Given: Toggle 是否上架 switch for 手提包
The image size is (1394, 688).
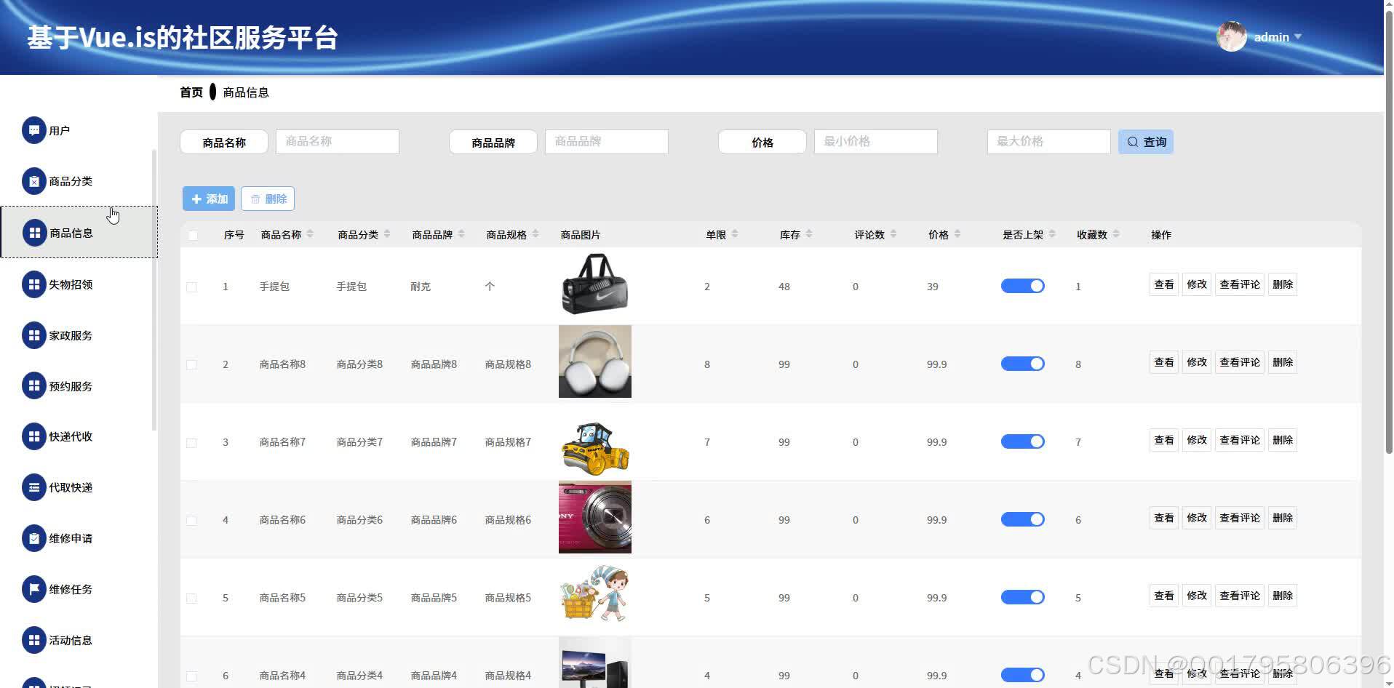Looking at the screenshot, I should click(1023, 286).
